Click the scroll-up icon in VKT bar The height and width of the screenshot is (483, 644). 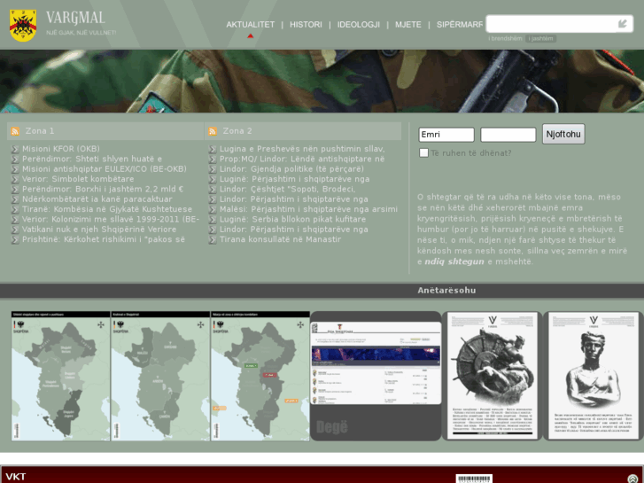click(x=635, y=477)
